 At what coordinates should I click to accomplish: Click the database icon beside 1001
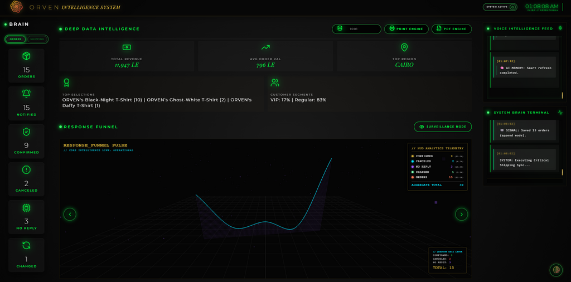[340, 29]
